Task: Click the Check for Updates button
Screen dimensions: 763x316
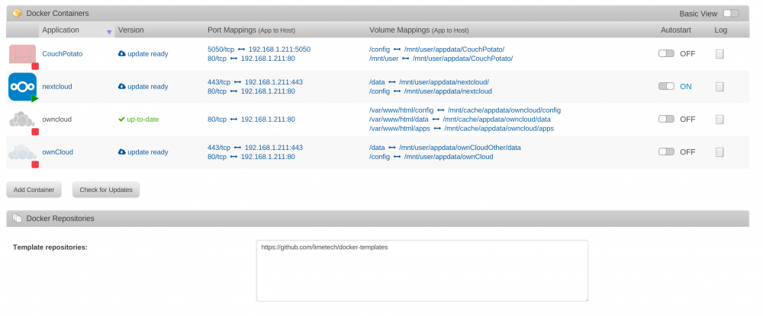Action: pyautogui.click(x=106, y=190)
